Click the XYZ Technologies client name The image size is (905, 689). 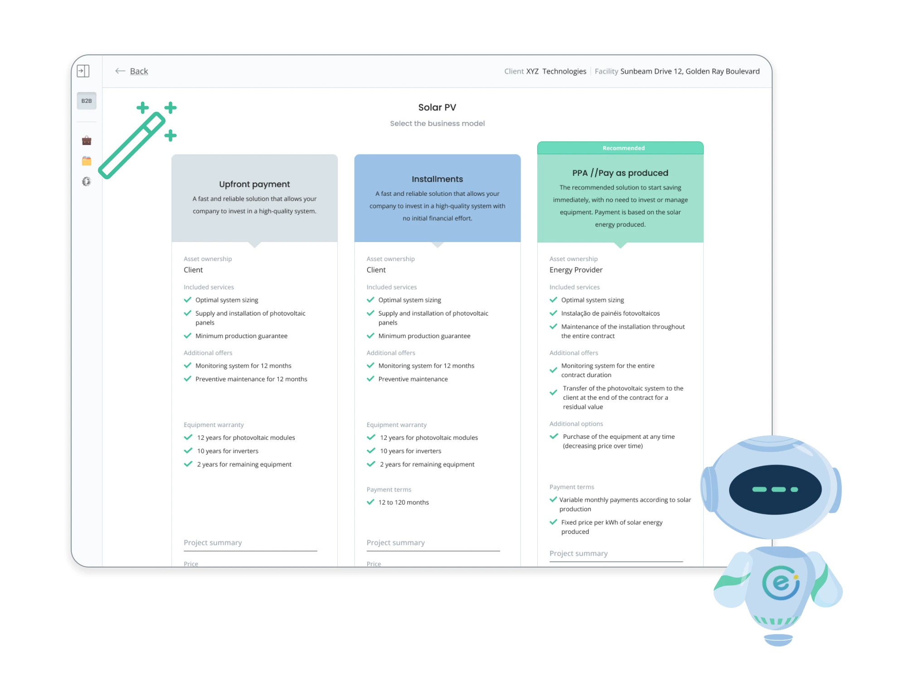tap(556, 71)
